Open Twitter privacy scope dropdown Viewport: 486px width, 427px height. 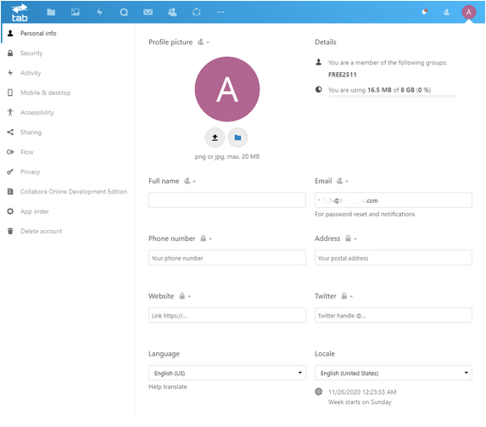point(347,296)
